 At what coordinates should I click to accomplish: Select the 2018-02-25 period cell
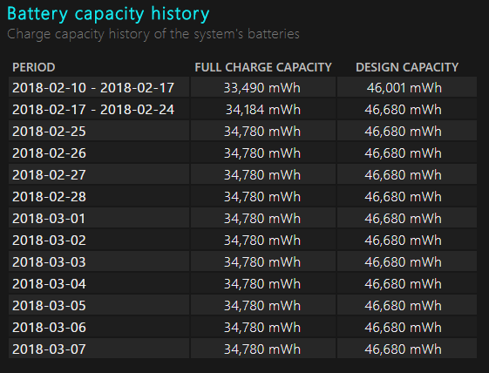coord(98,131)
